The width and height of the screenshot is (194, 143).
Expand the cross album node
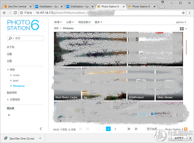click(x=11, y=75)
